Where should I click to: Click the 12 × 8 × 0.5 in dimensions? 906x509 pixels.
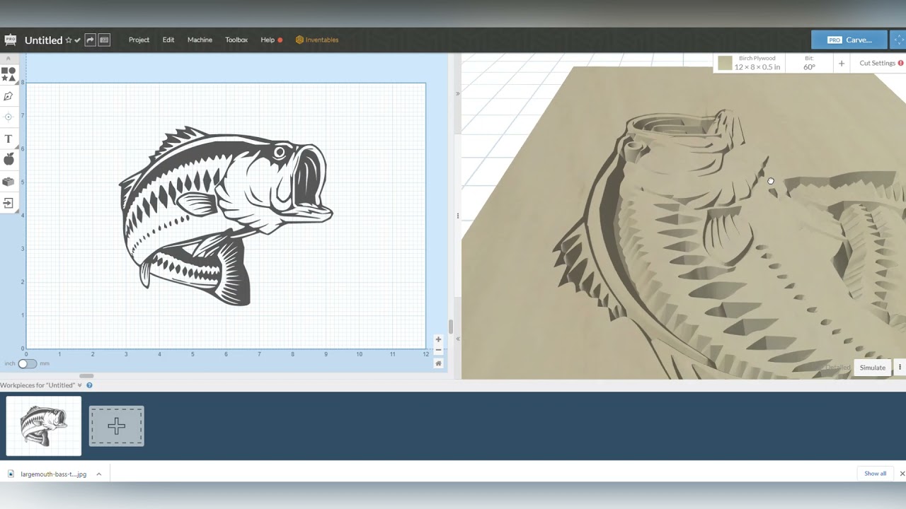pos(757,67)
